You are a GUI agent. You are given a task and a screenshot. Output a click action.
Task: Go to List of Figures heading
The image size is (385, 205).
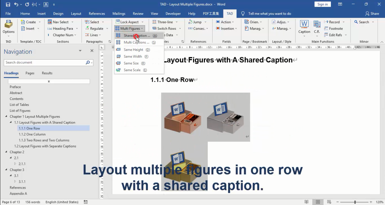point(20,111)
